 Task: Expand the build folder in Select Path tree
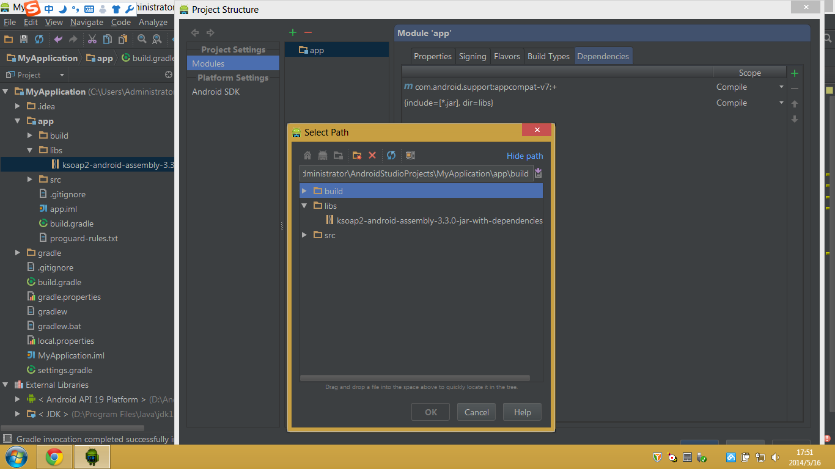pos(304,191)
